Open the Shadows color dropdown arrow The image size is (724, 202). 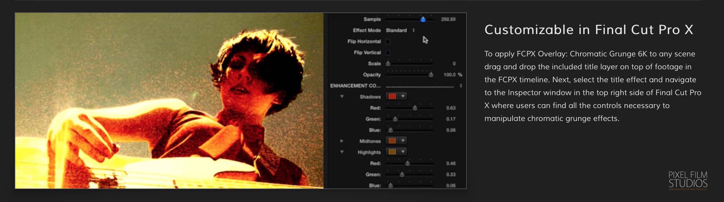click(403, 96)
